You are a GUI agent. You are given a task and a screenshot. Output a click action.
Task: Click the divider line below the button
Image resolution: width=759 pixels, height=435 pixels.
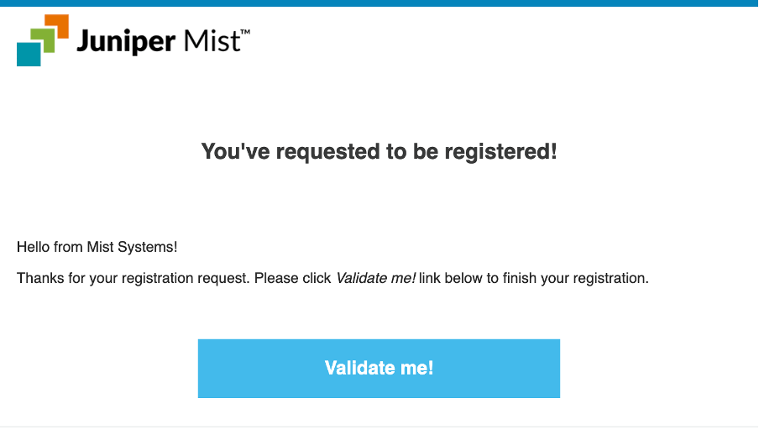click(379, 426)
